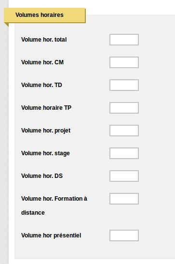Select the Volume hor présentiel label

[x=51, y=235]
